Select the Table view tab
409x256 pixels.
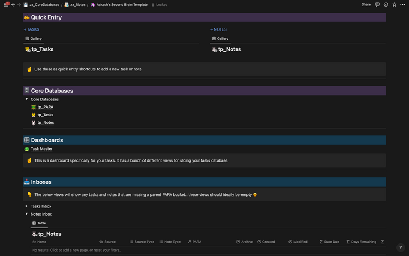[39, 223]
